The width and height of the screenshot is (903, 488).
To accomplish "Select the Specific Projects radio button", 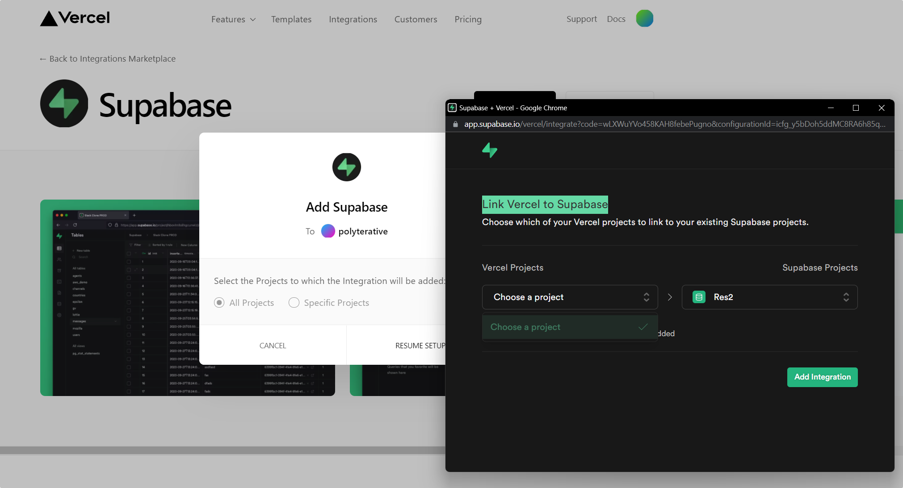I will 294,302.
